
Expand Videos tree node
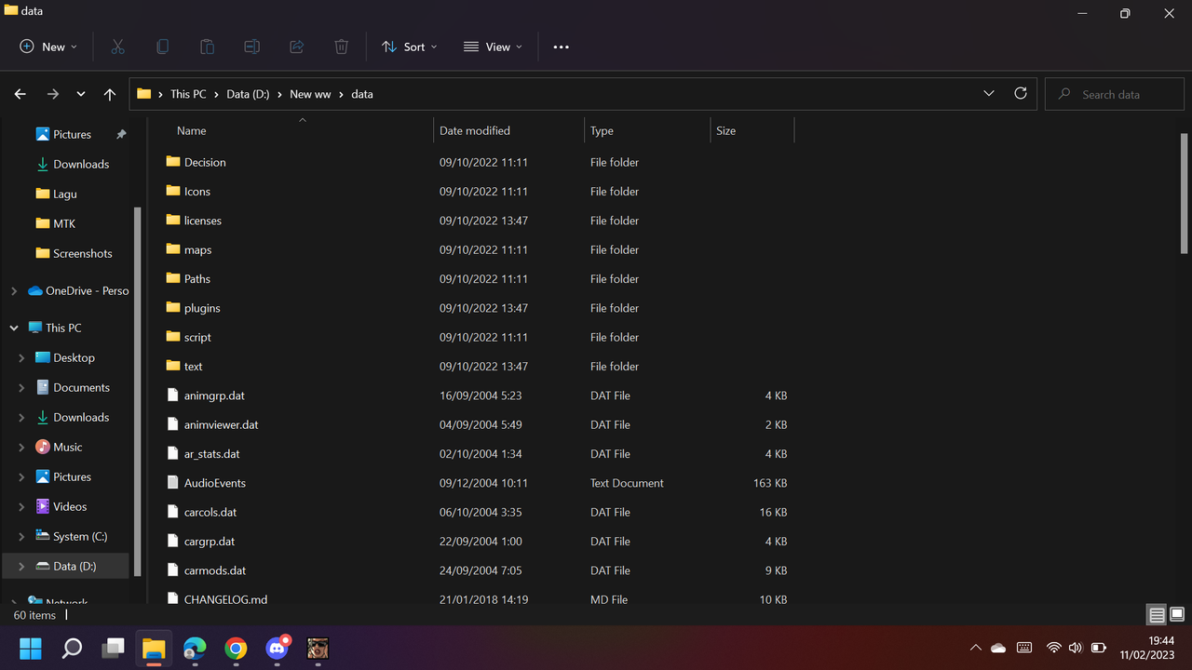click(21, 507)
